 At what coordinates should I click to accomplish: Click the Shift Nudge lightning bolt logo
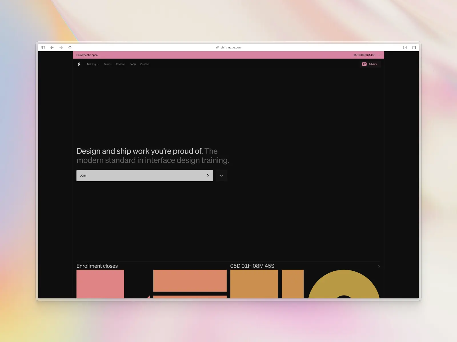(x=79, y=64)
